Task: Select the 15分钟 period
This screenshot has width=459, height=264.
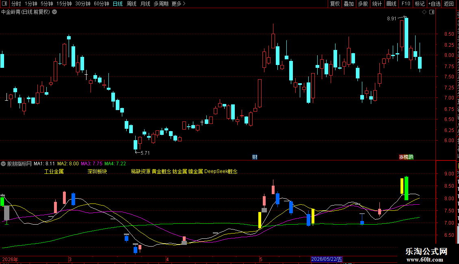Action: pos(64,4)
